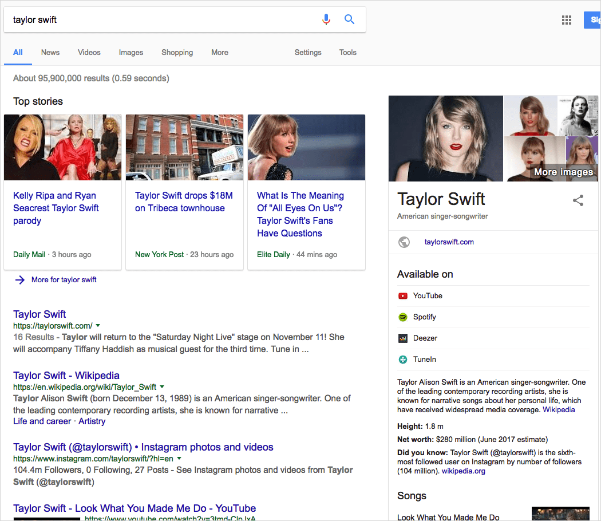Expand dropdown arrow next to taylorswift.com URL
Screen dimensions: 601x521
[98, 325]
